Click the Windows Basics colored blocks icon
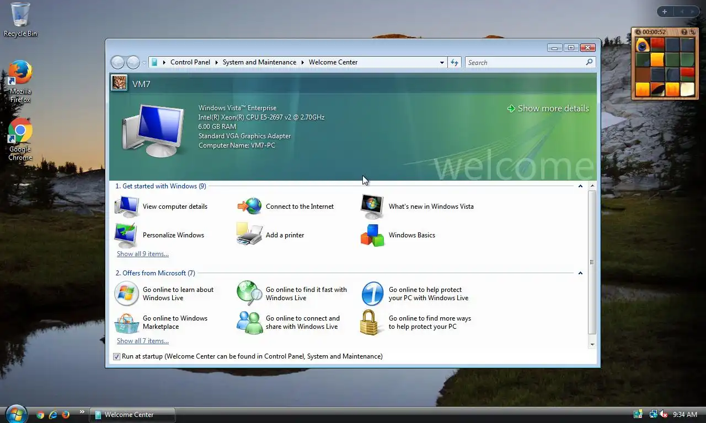The height and width of the screenshot is (423, 706). [372, 235]
